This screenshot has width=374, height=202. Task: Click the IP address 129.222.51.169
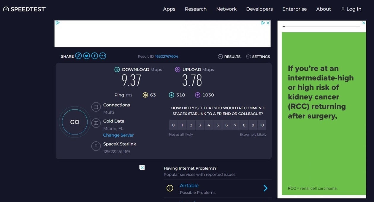pos(116,151)
